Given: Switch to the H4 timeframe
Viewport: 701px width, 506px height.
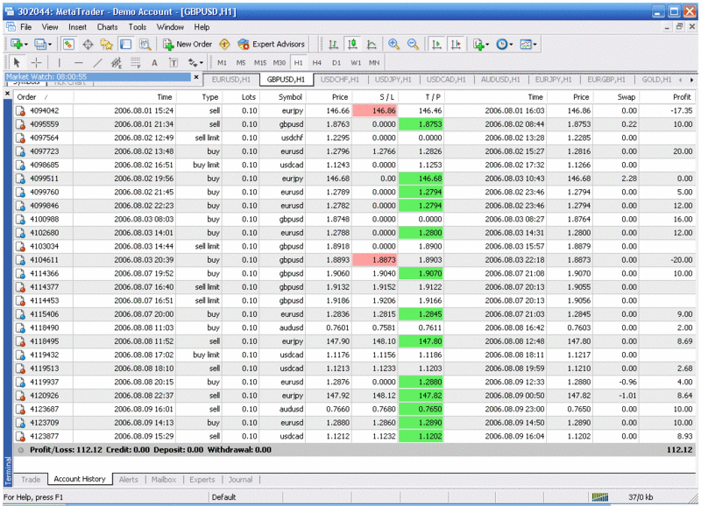Looking at the screenshot, I should (317, 62).
